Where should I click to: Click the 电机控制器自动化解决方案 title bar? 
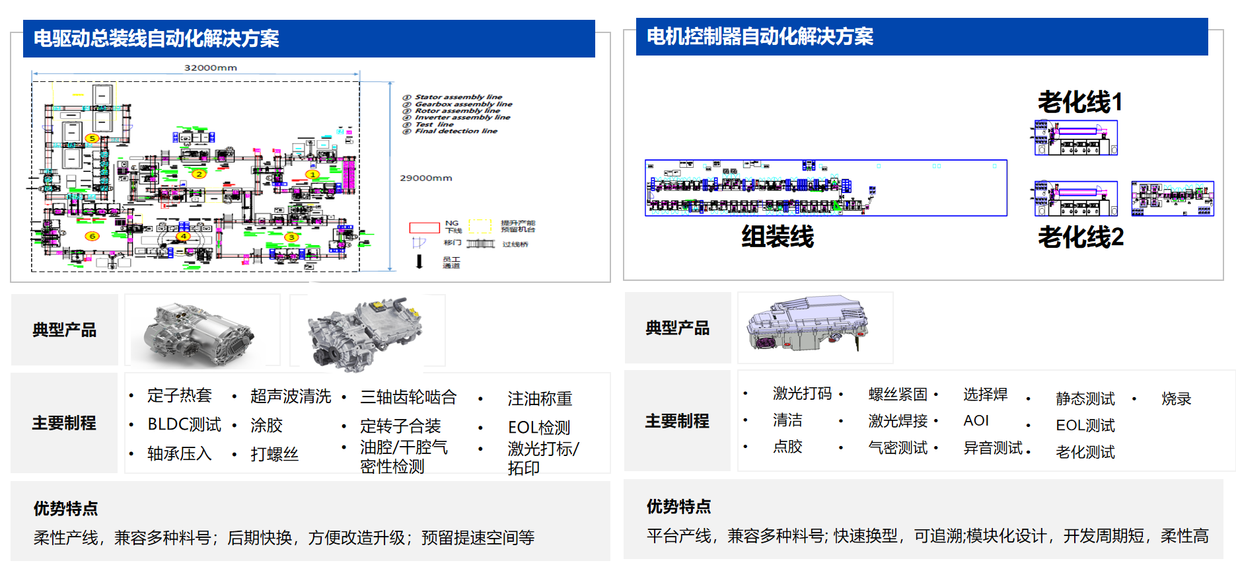click(922, 36)
